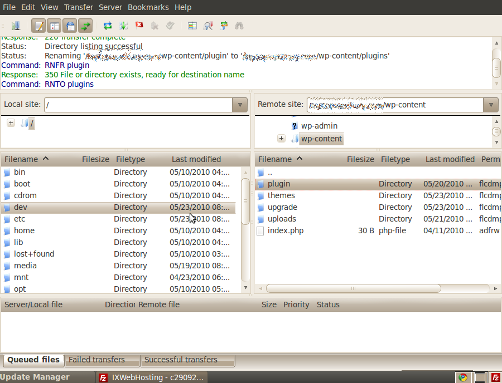Click the Local site path field

(138, 105)
